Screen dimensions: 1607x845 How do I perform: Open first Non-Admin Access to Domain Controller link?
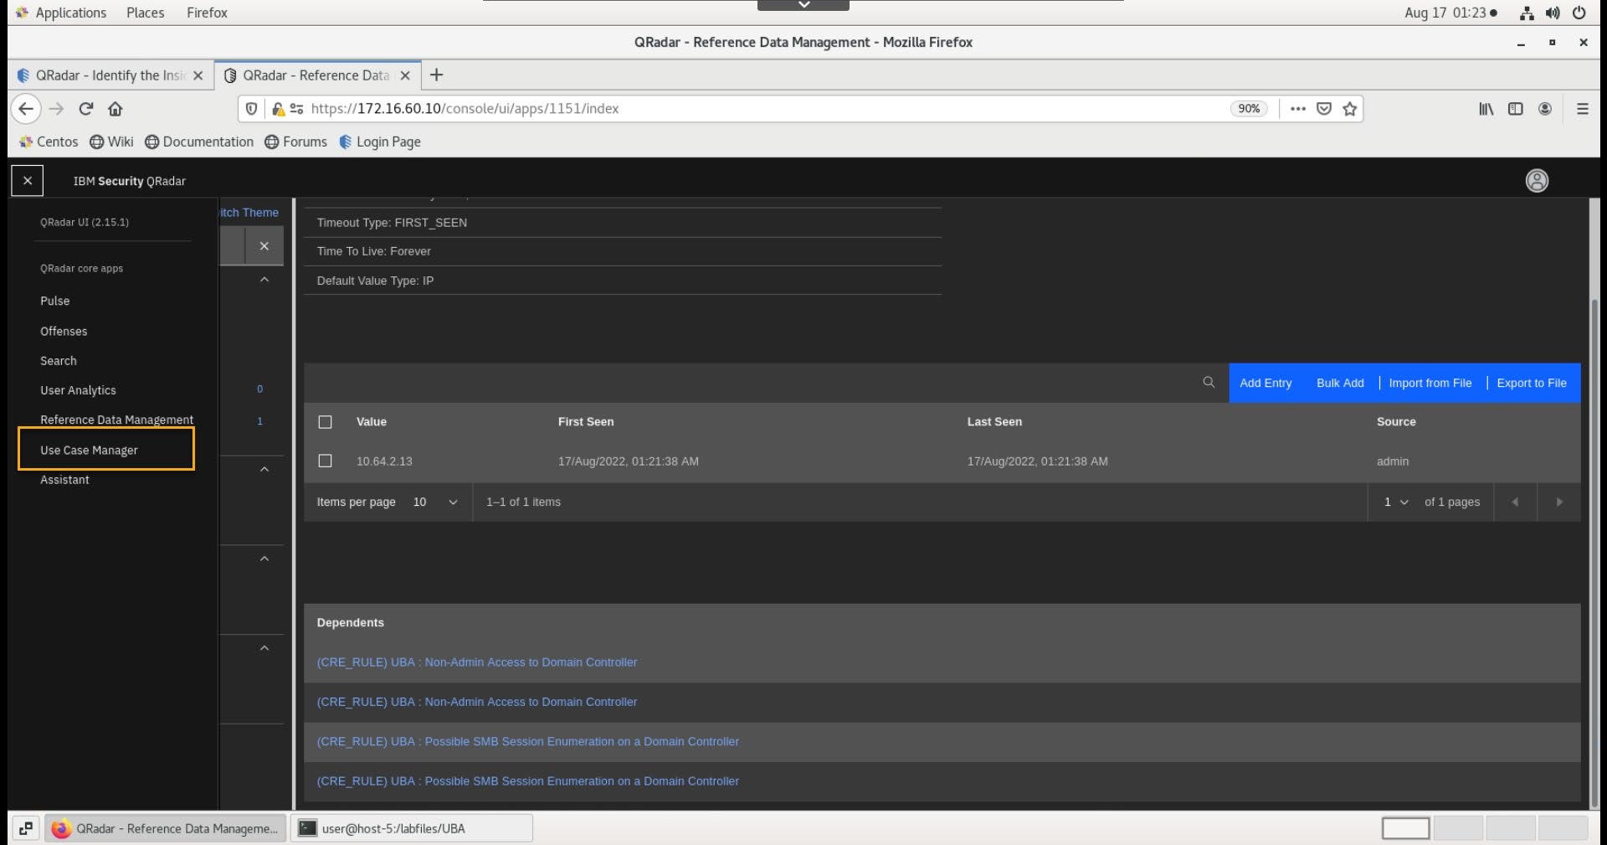click(476, 662)
